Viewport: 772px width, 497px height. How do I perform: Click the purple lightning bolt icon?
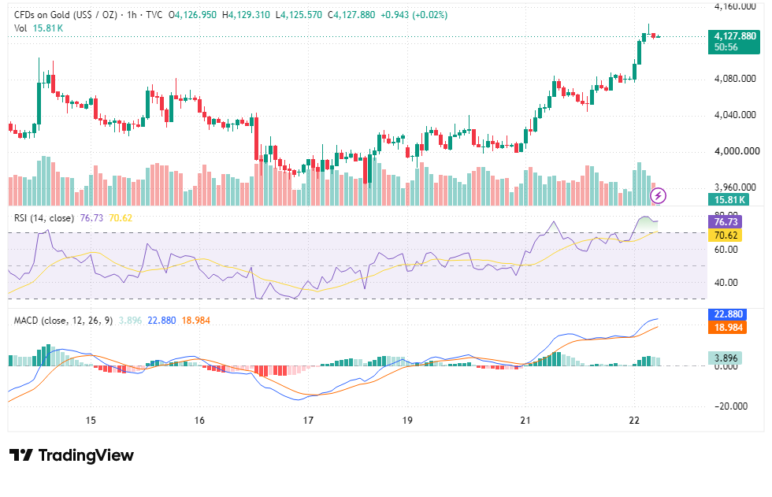(x=659, y=196)
